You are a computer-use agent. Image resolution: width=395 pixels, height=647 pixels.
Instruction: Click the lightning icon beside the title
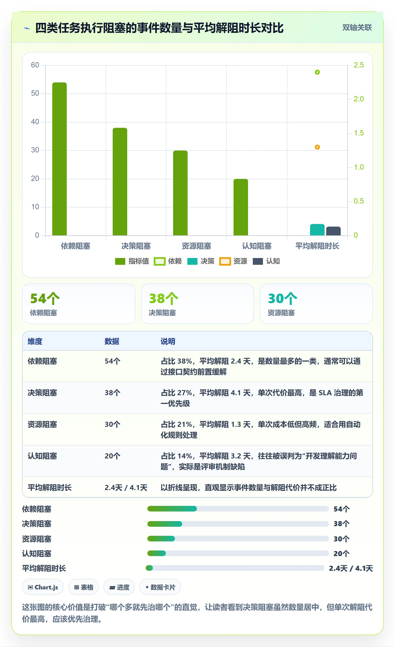coord(27,28)
